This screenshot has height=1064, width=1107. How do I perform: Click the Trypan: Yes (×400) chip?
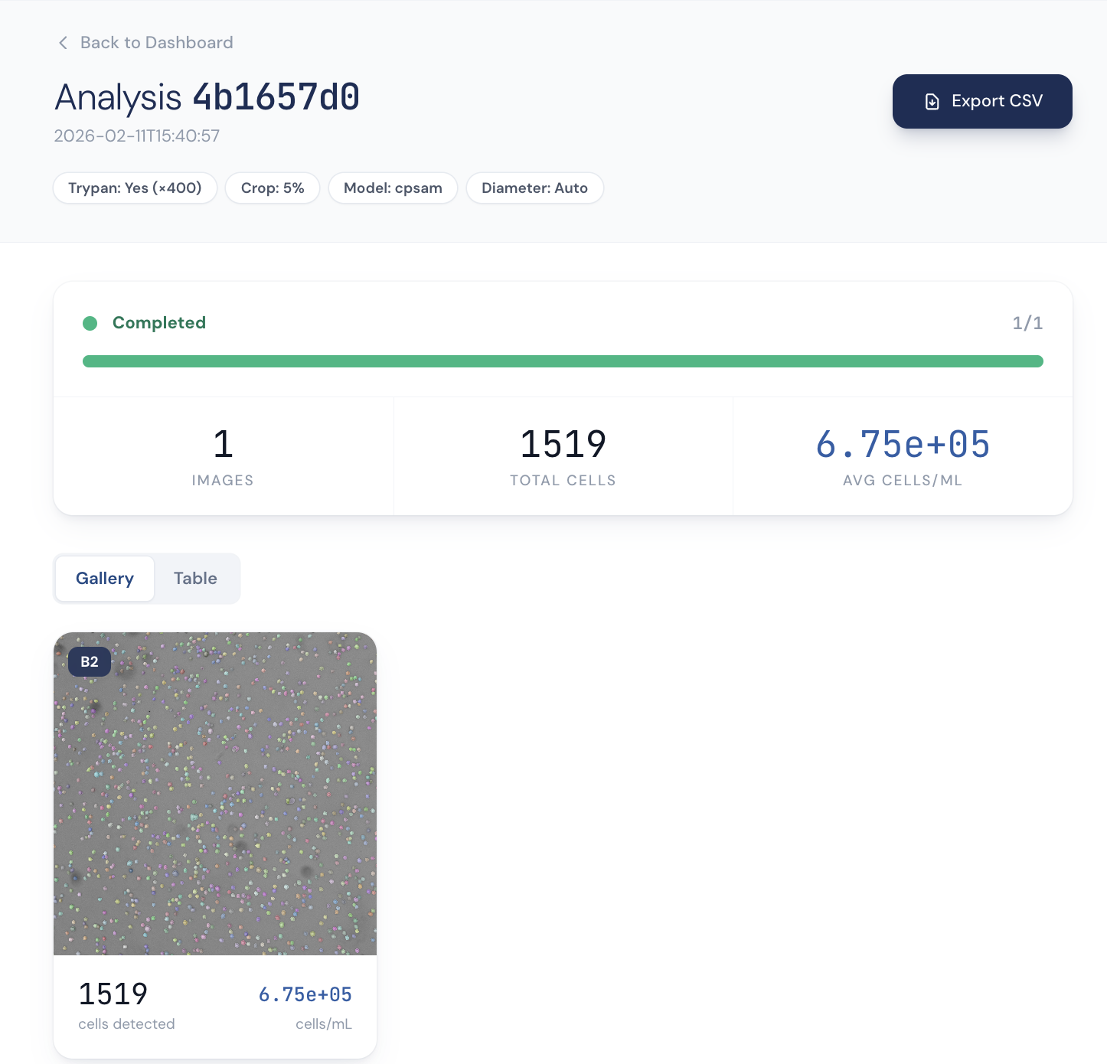click(135, 188)
